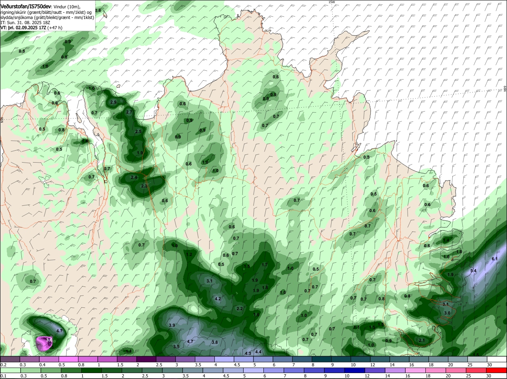507x379 pixels.
Task: Click the 4.4 value near the legend
Action: tap(258, 352)
